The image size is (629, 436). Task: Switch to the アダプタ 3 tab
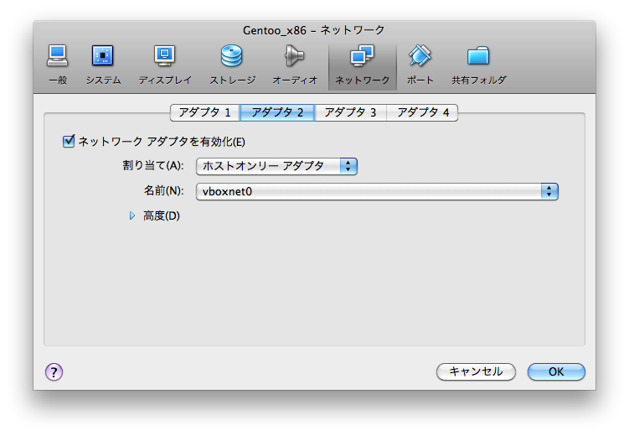(350, 112)
